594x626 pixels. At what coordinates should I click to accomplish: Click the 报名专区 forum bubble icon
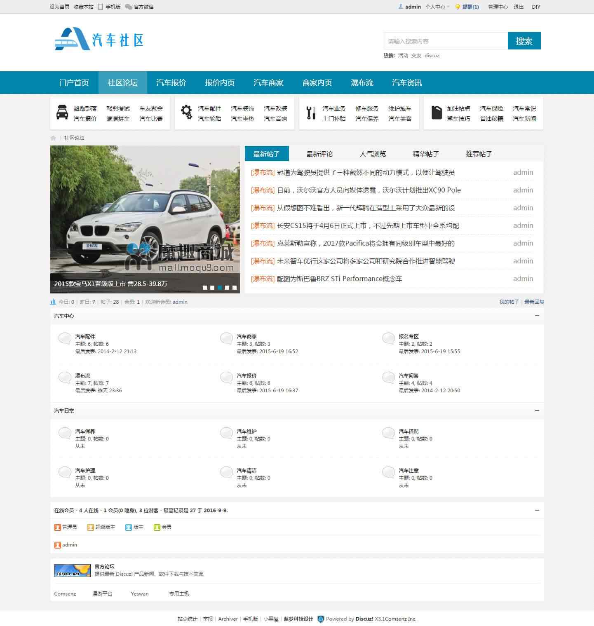click(x=388, y=338)
